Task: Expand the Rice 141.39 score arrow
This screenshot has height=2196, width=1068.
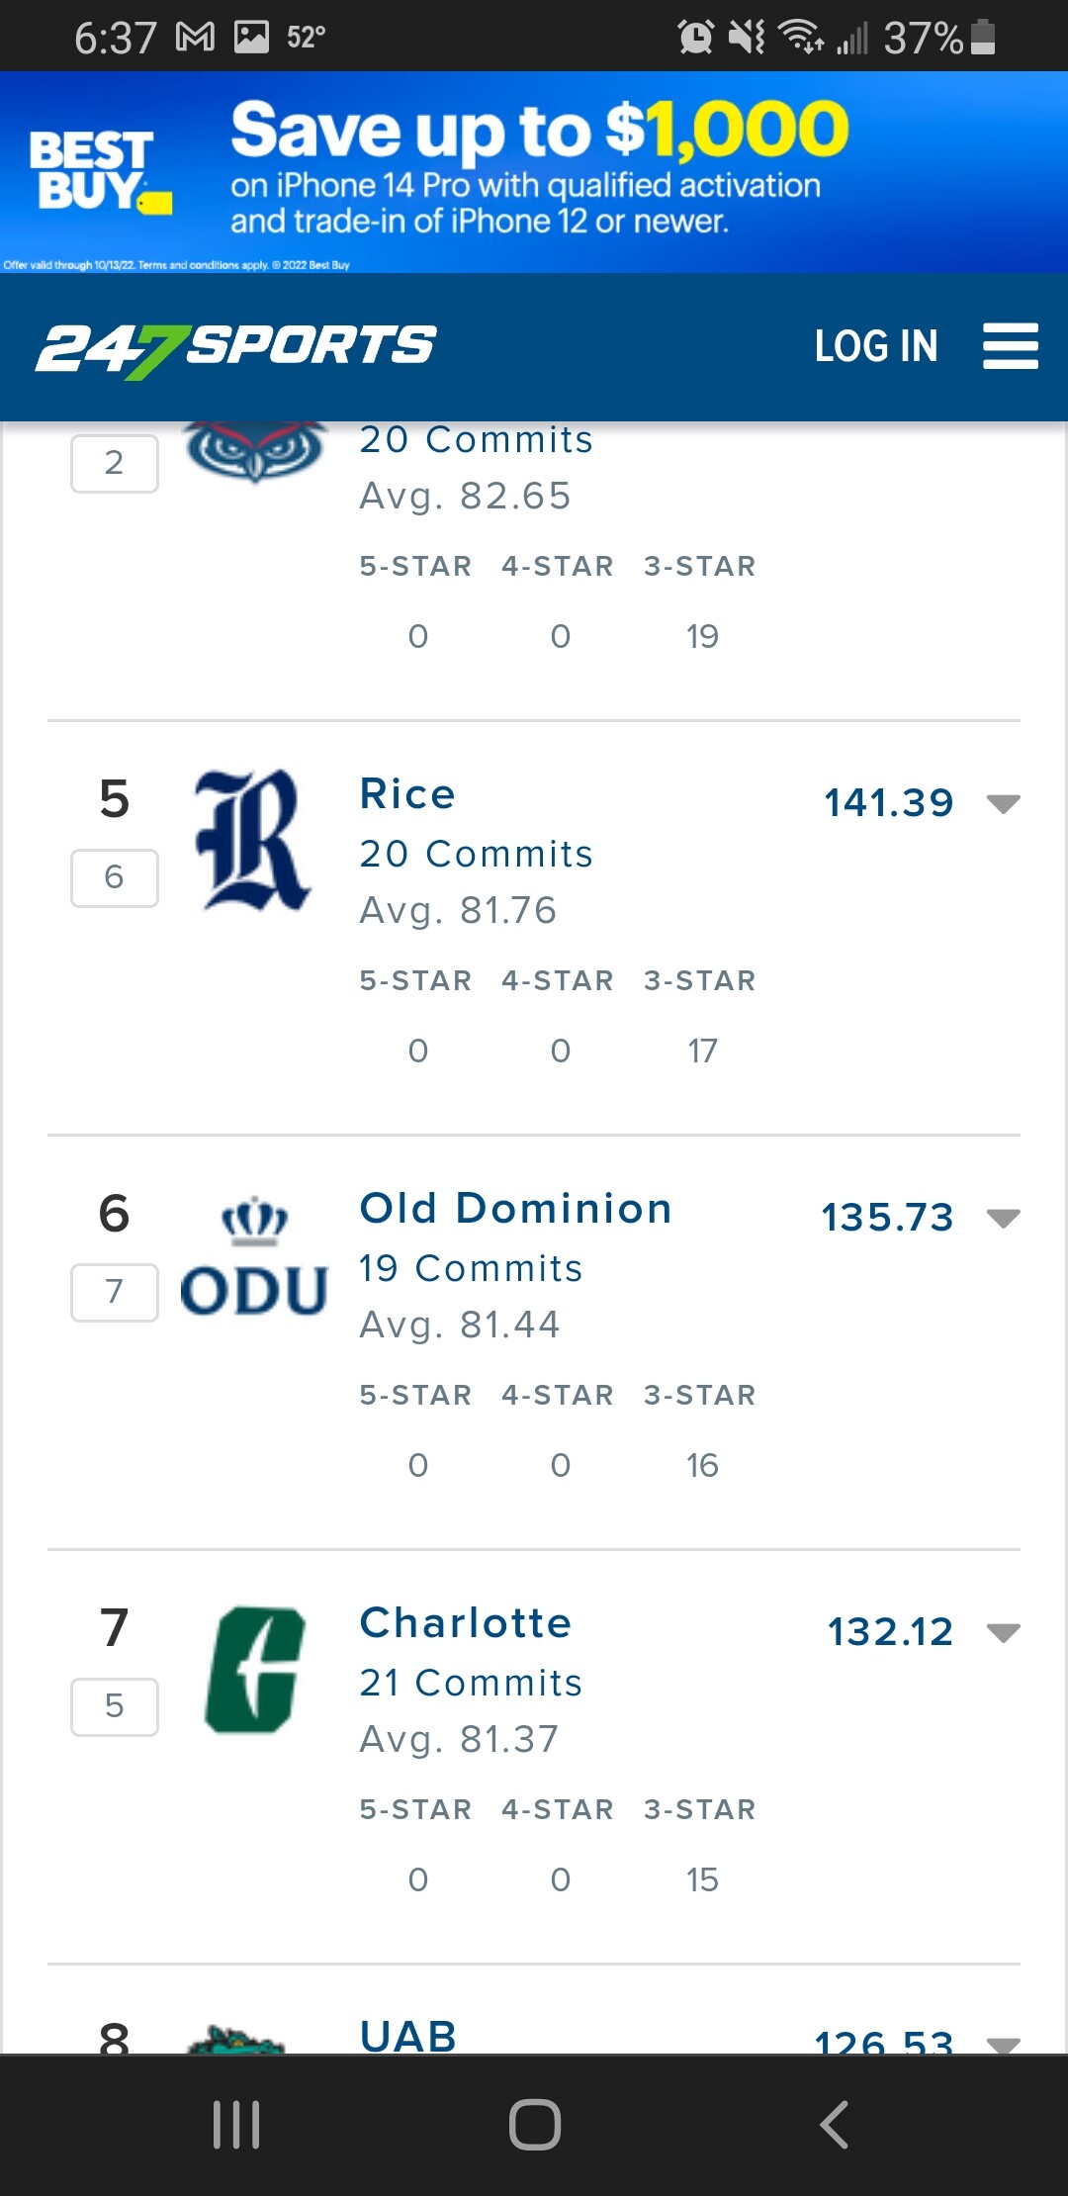Action: tap(1003, 803)
